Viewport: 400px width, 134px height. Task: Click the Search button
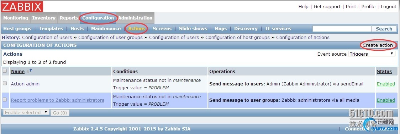[384, 29]
